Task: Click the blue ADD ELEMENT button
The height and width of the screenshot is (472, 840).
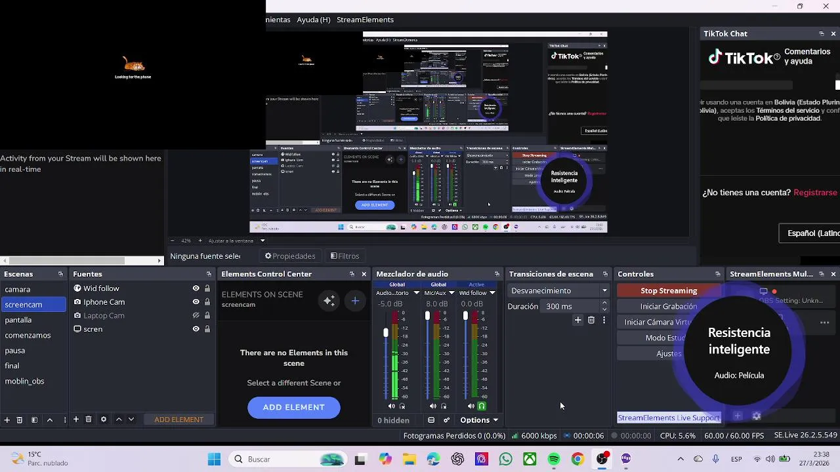Action: tap(293, 407)
